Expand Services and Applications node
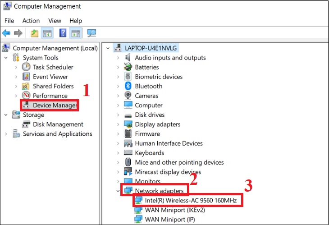329x225 pixels. pyautogui.click(x=6, y=134)
